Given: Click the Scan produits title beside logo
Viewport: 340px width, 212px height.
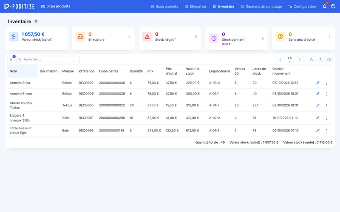Looking at the screenshot, I should pyautogui.click(x=55, y=6).
